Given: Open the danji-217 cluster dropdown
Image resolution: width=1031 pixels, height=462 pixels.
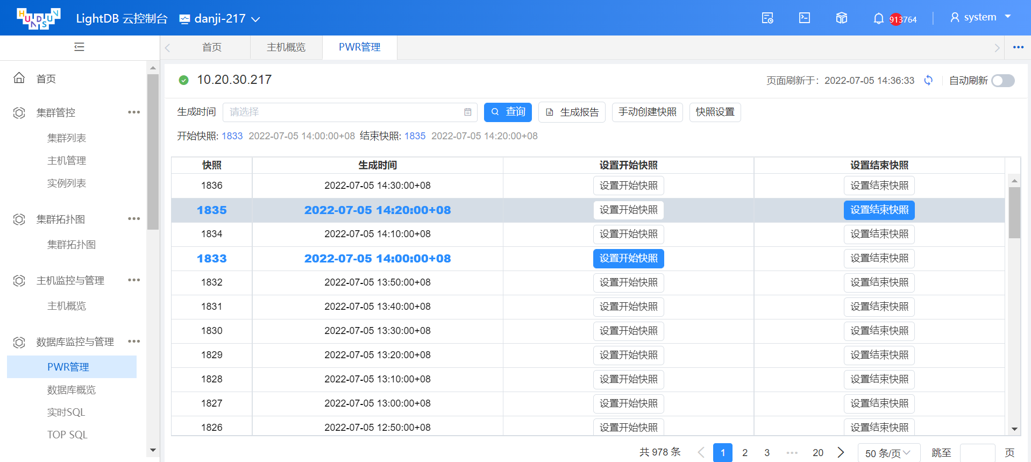Looking at the screenshot, I should click(219, 19).
